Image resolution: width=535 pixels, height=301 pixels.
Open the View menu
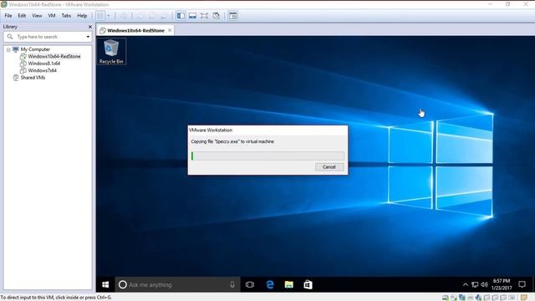tap(37, 16)
